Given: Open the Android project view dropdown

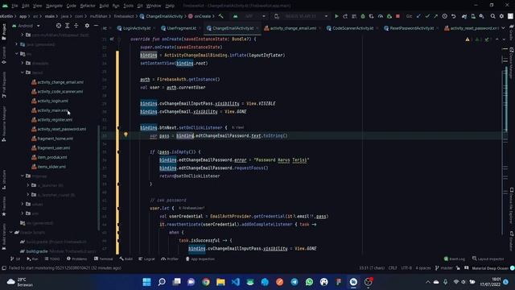Looking at the screenshot, I should coord(26,26).
